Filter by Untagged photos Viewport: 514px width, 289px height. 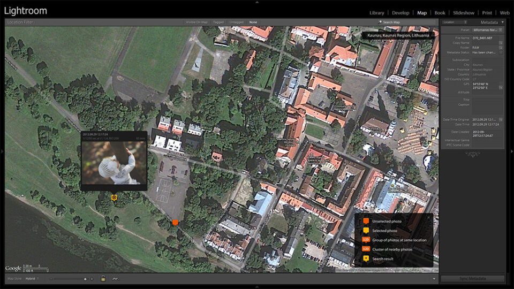236,22
